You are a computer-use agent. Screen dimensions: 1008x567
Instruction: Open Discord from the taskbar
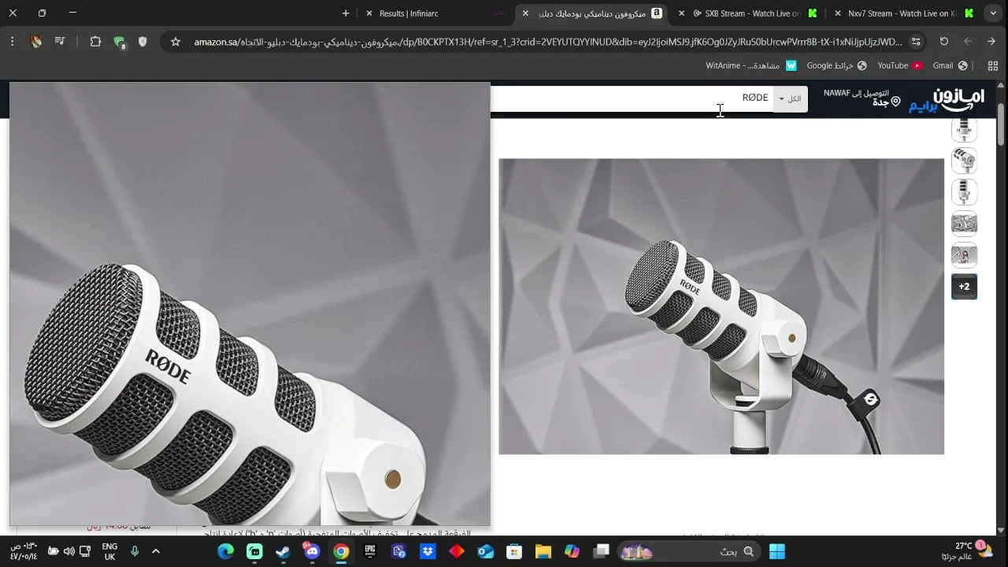(312, 551)
